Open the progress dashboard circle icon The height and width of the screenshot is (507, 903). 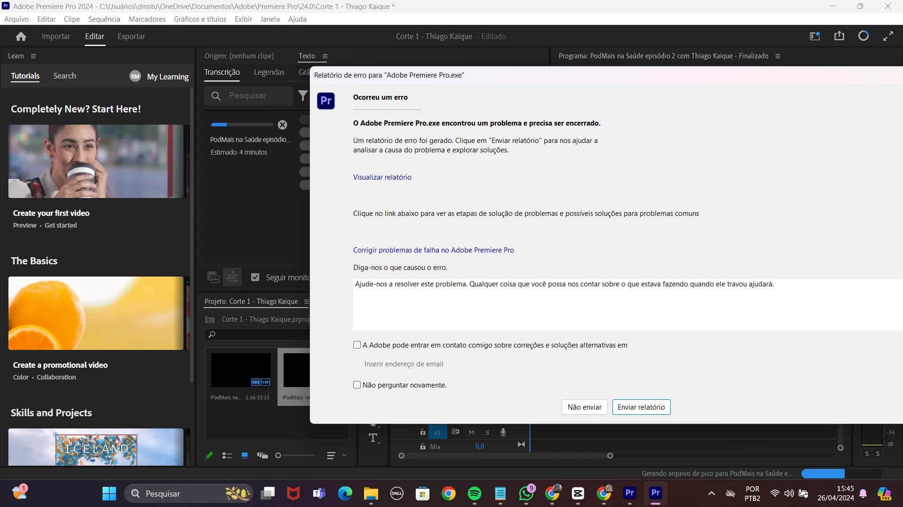point(863,36)
